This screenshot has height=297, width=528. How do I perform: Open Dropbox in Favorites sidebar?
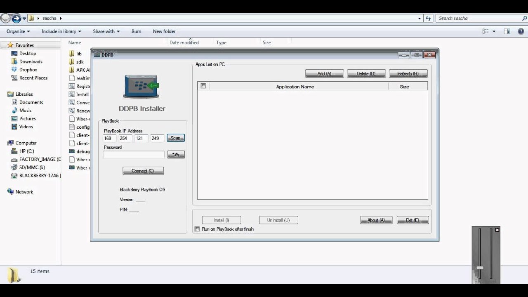[28, 70]
